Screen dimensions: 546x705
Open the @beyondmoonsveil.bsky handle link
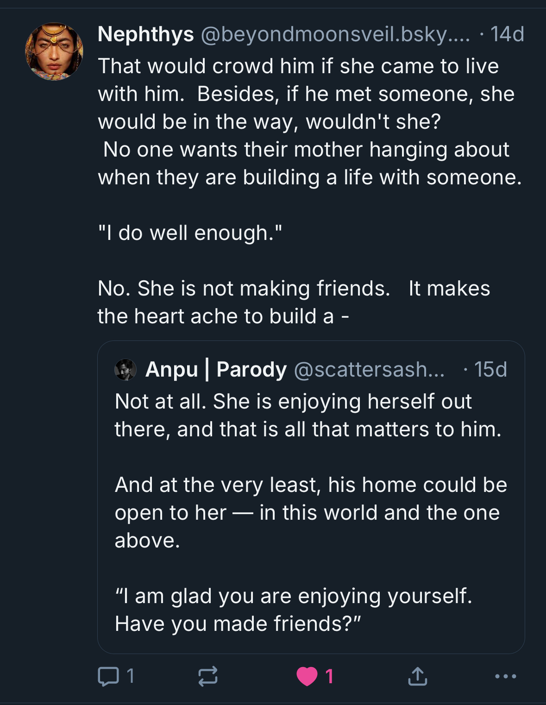pyautogui.click(x=335, y=34)
